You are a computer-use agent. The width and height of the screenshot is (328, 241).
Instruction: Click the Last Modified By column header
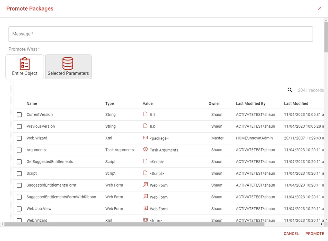tap(250, 103)
